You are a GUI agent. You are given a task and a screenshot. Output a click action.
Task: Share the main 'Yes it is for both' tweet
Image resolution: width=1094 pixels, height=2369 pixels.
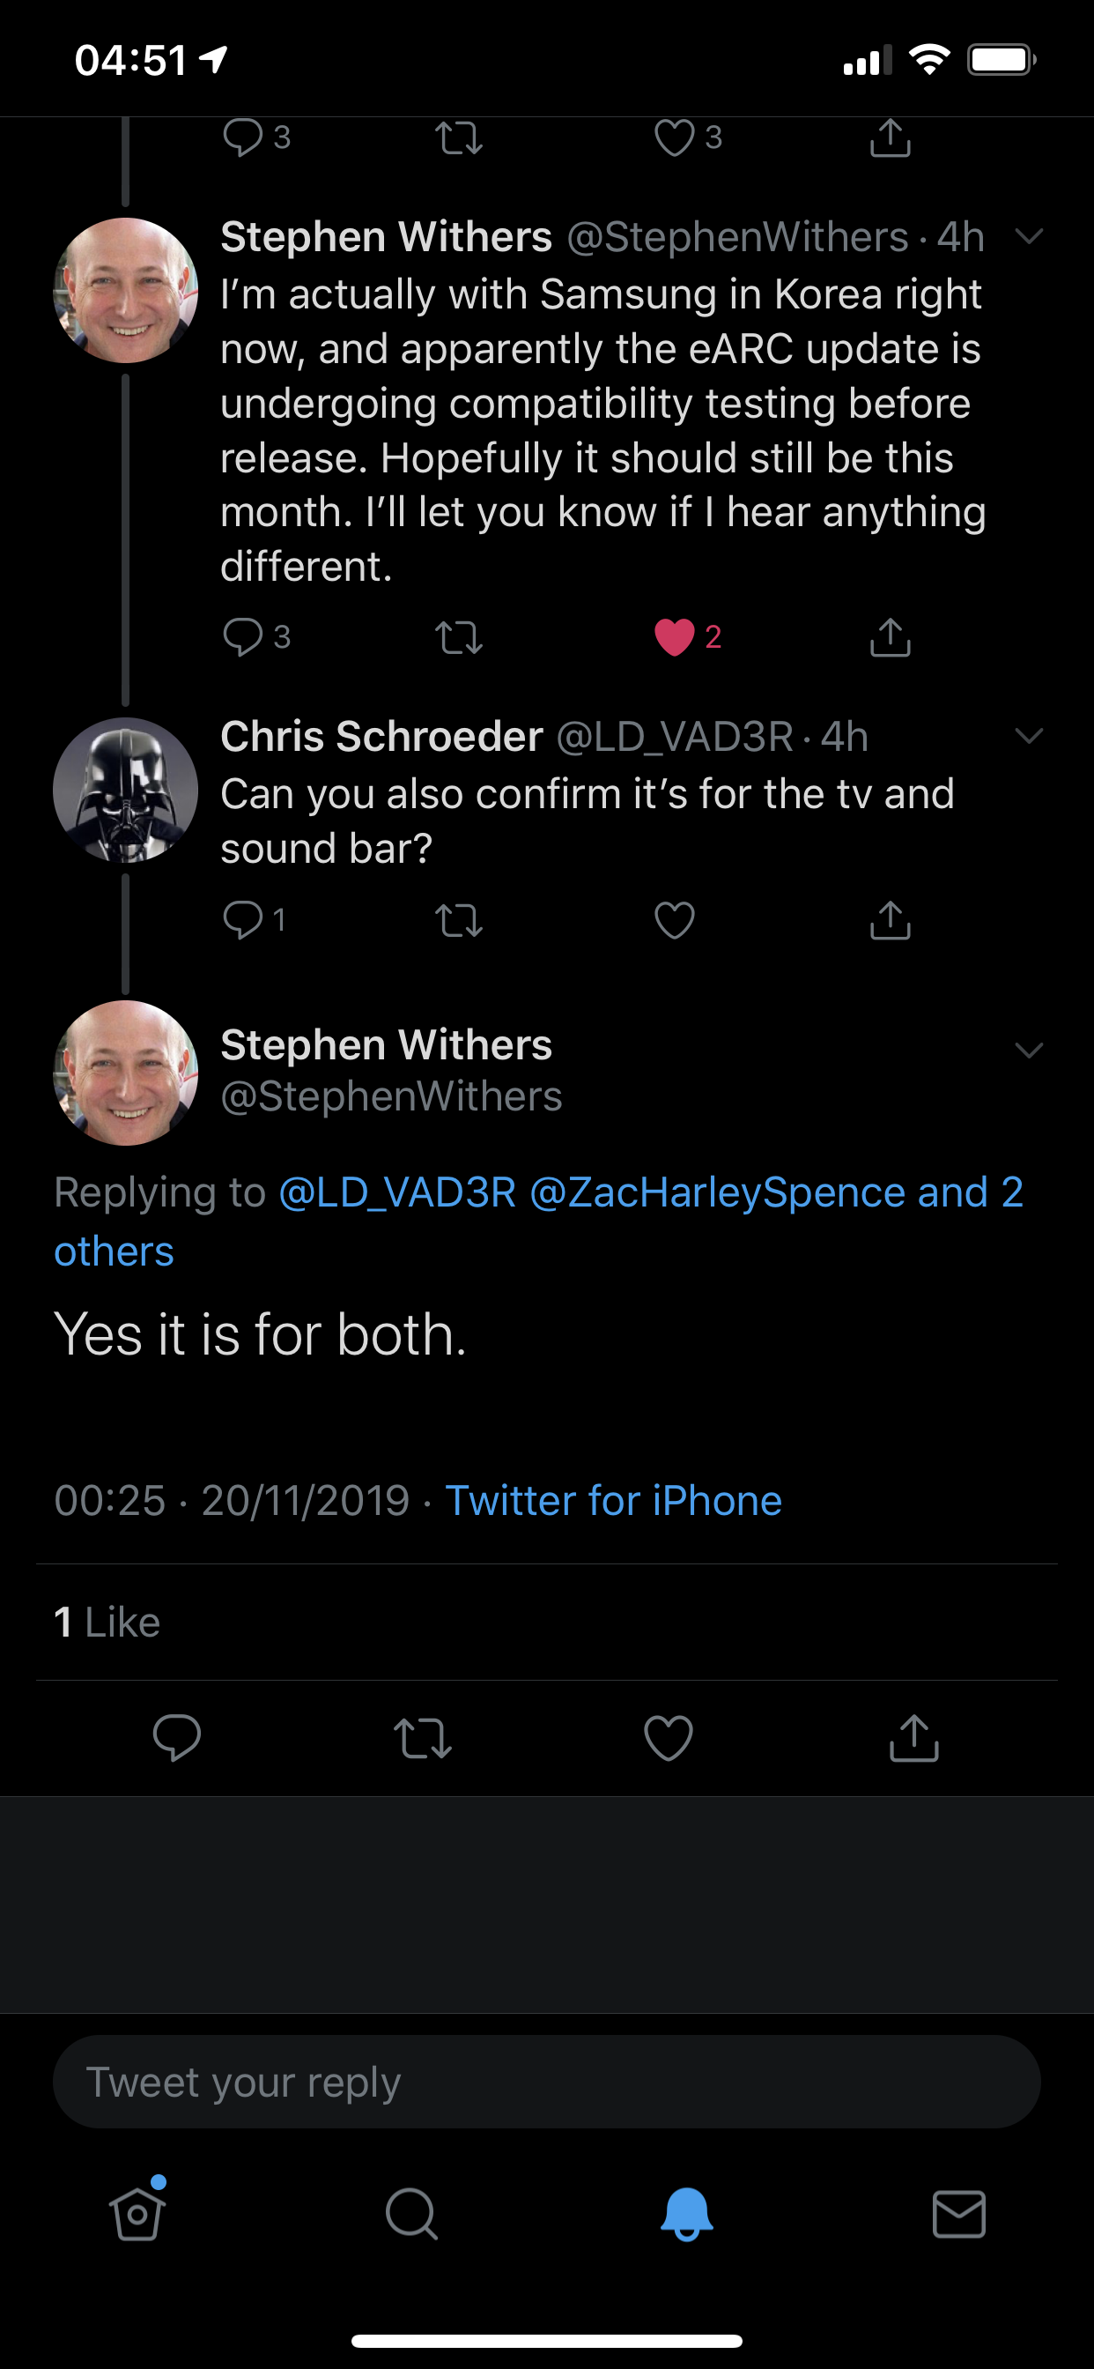coord(913,1738)
